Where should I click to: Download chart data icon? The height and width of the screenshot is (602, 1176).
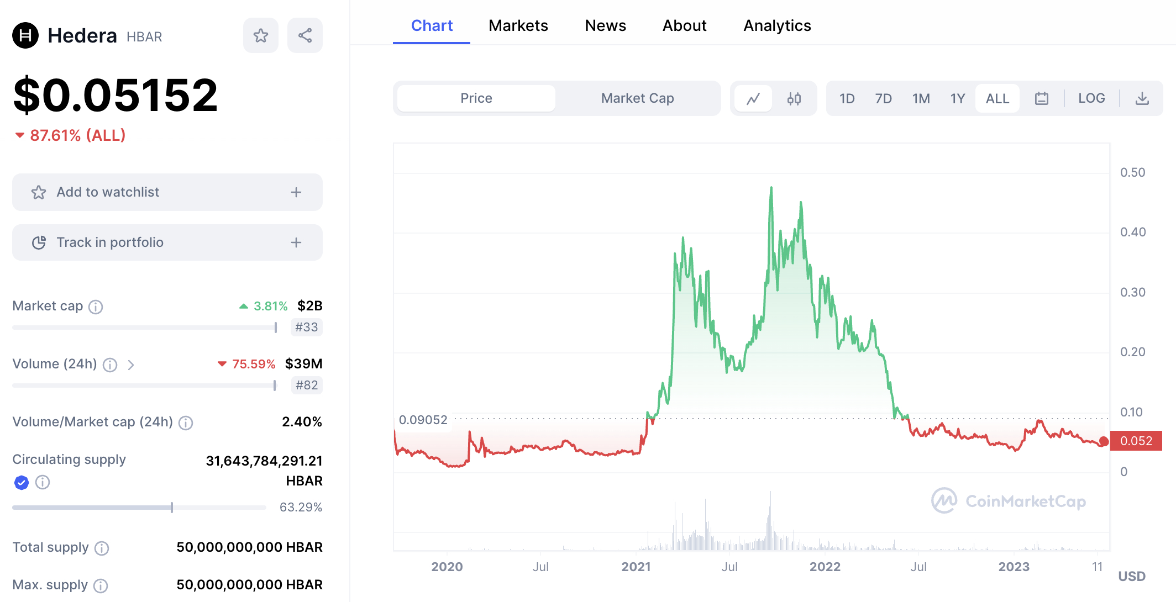tap(1142, 98)
